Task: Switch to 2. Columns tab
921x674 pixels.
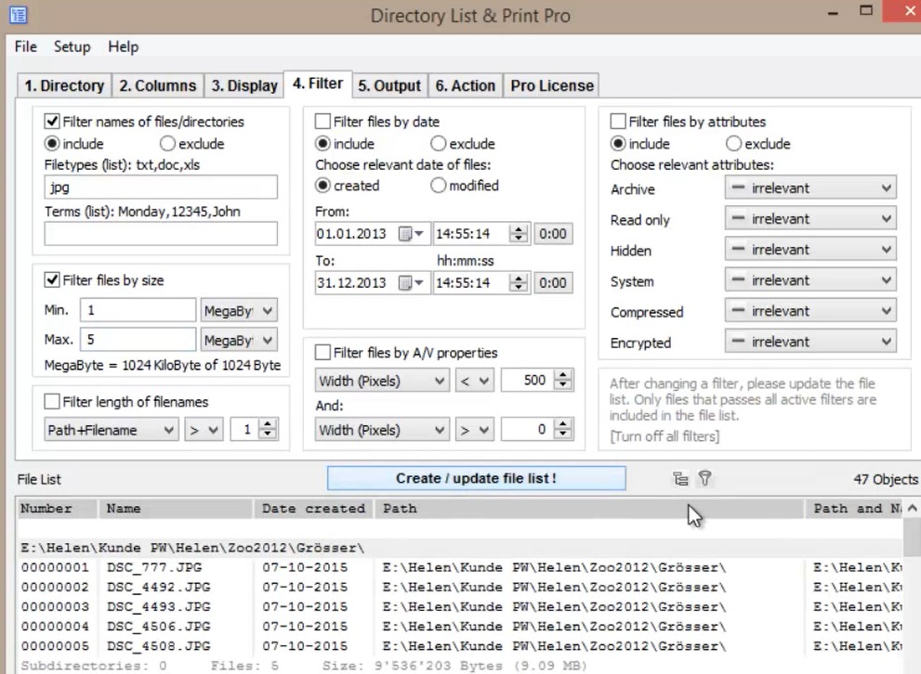Action: (x=157, y=85)
